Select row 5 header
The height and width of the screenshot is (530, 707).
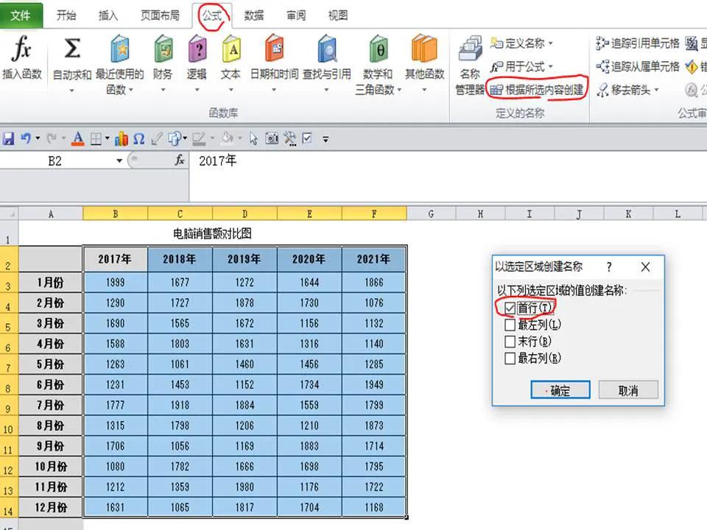pos(9,324)
